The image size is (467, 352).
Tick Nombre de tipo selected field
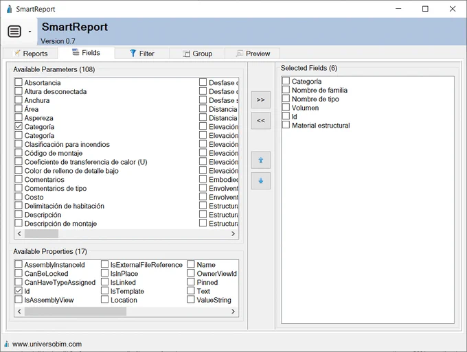[286, 99]
